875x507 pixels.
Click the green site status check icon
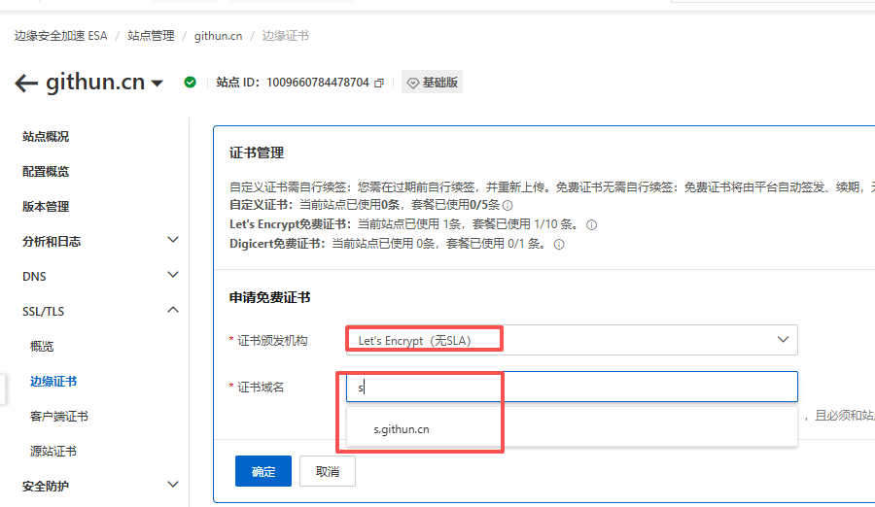(x=190, y=83)
